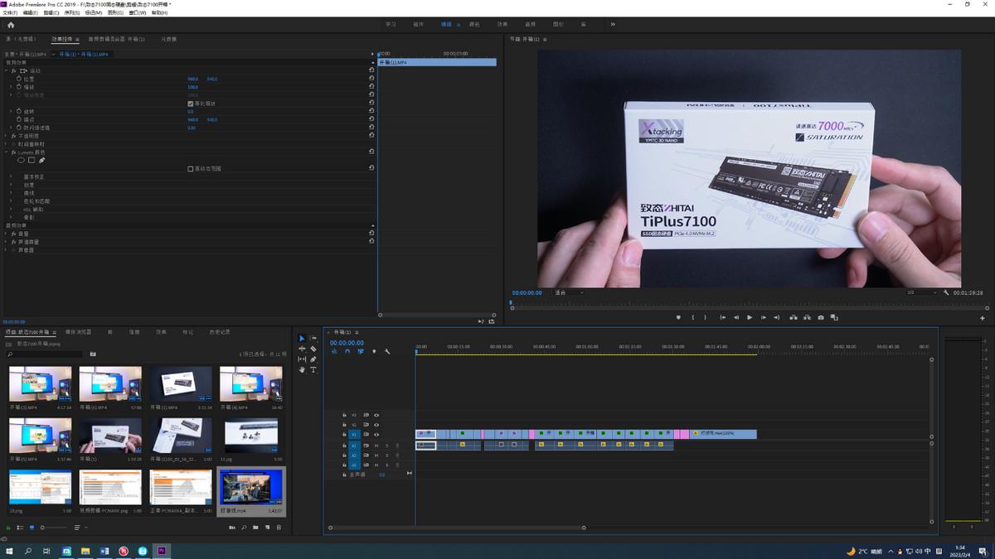Select the Hand tool
The image size is (995, 559).
302,370
